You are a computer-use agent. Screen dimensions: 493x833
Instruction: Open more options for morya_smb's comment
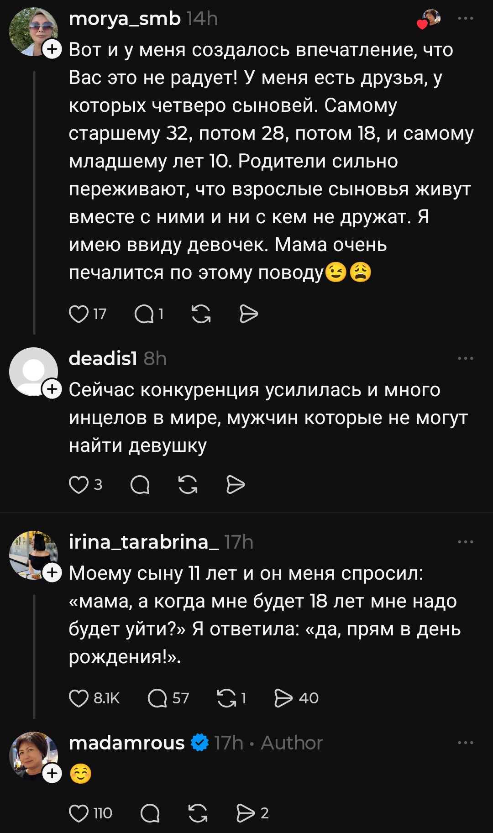465,19
